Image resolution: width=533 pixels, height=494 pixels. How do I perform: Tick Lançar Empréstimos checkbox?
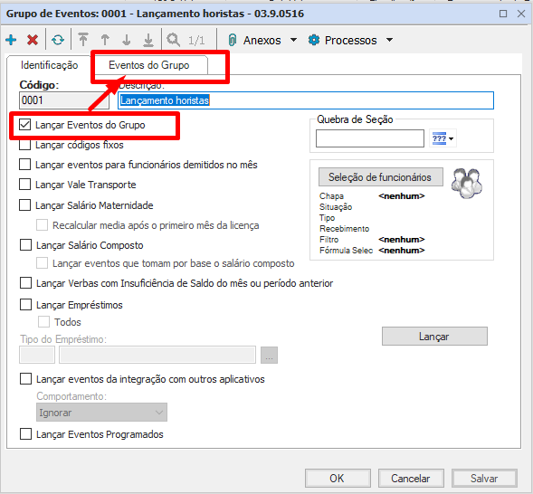click(x=26, y=304)
